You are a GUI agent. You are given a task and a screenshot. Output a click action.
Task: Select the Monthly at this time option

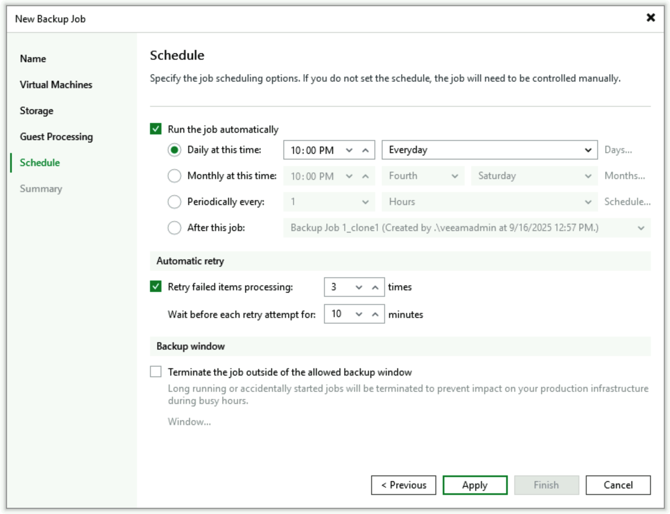pos(174,176)
